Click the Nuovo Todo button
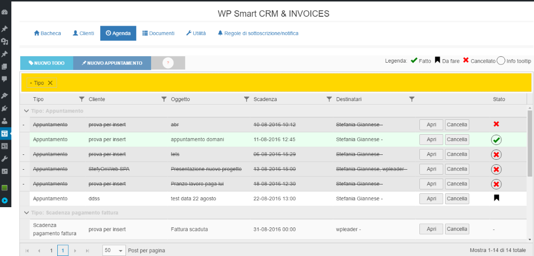This screenshot has width=534, height=256. [x=46, y=63]
